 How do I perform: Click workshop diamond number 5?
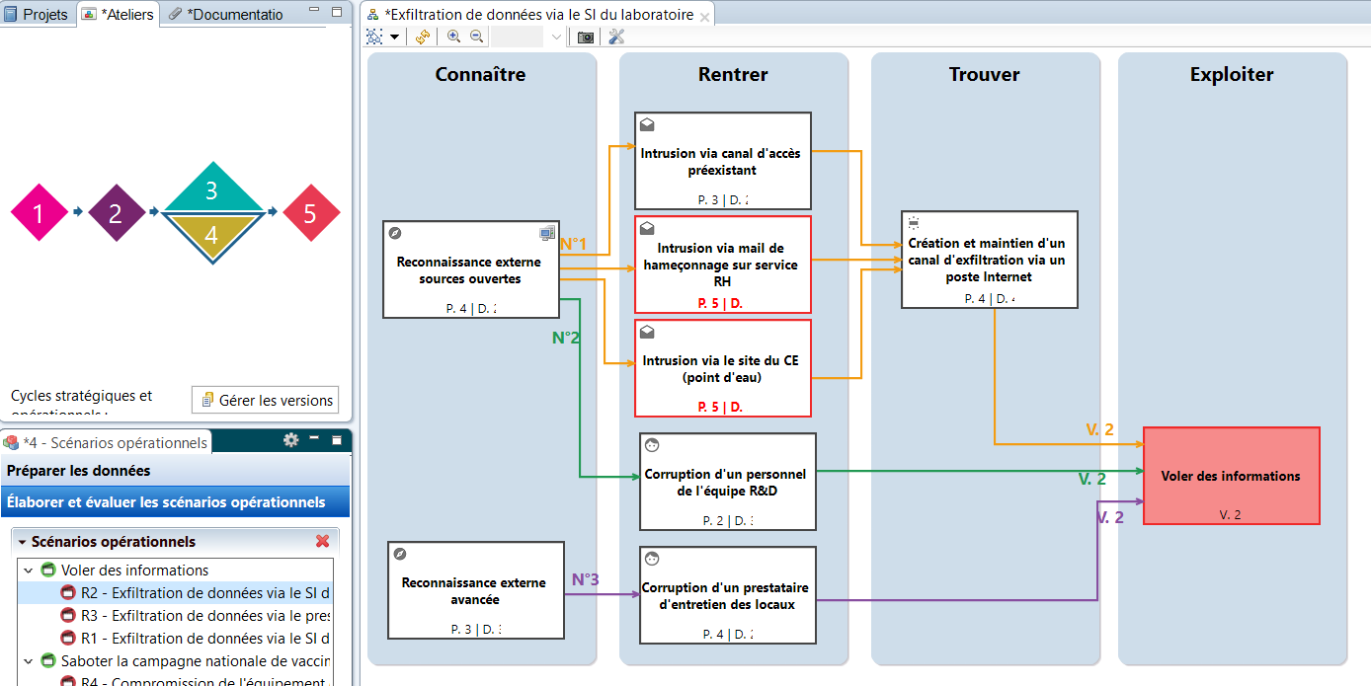pos(310,212)
